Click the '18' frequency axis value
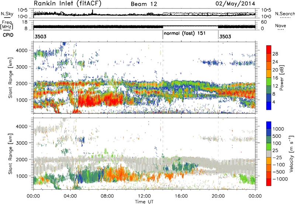The width and height of the screenshot is (295, 204). [25, 22]
